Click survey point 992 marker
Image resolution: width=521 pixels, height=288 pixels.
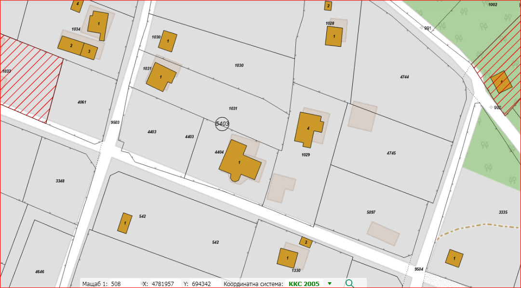pos(491,107)
